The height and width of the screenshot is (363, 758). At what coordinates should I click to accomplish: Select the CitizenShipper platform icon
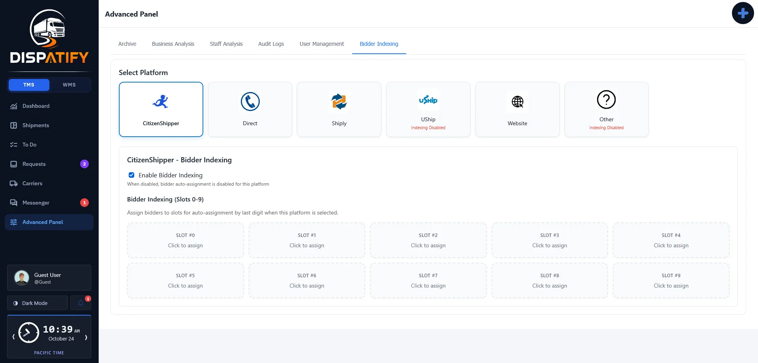click(161, 102)
